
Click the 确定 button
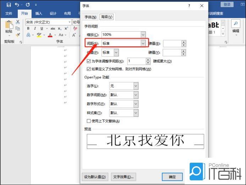click(172, 177)
